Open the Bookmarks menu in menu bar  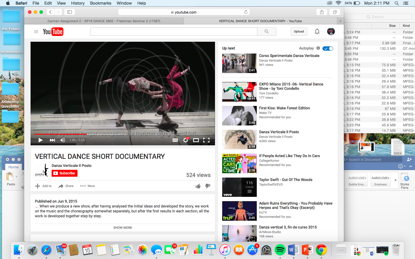click(101, 3)
